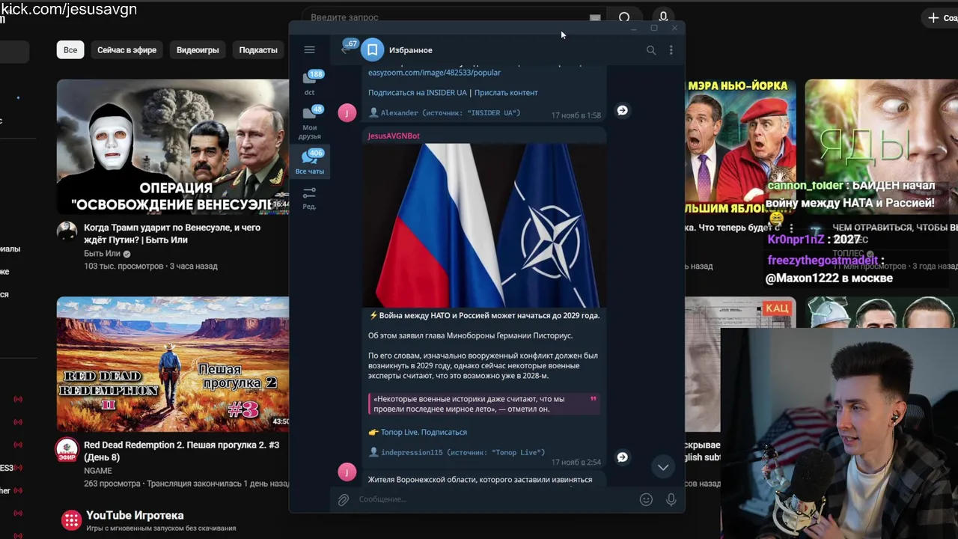This screenshot has width=958, height=539.
Task: Select the Видеоигры filter chip
Action: (x=198, y=50)
